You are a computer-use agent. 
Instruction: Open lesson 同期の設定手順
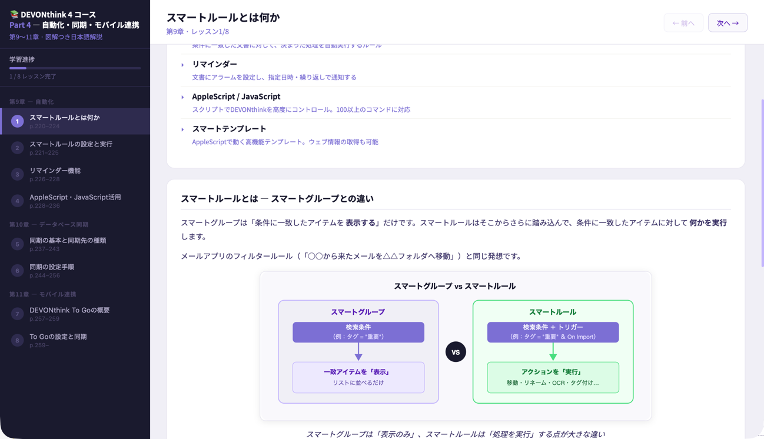click(x=52, y=271)
